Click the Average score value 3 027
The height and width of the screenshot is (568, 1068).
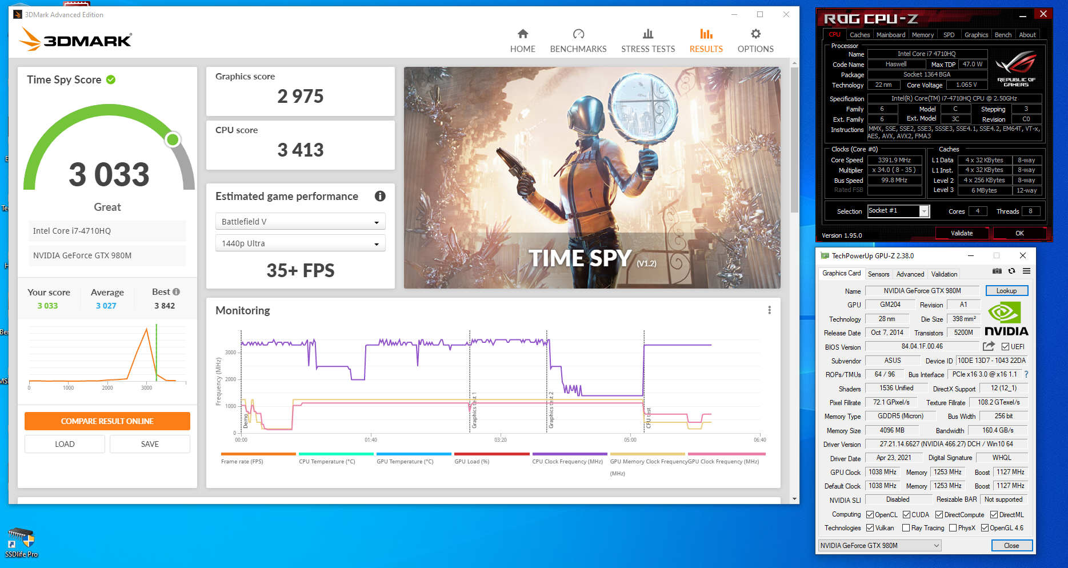[x=106, y=306]
